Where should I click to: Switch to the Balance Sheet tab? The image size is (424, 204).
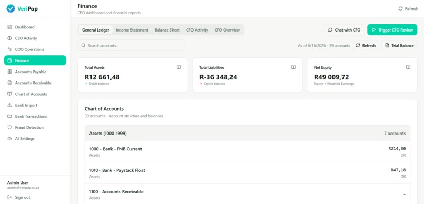coord(167,30)
